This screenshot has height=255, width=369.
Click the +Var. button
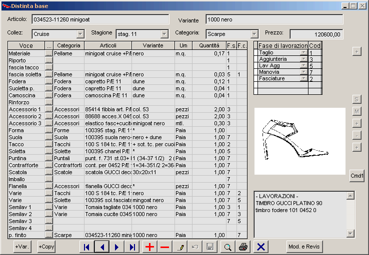click(21, 247)
